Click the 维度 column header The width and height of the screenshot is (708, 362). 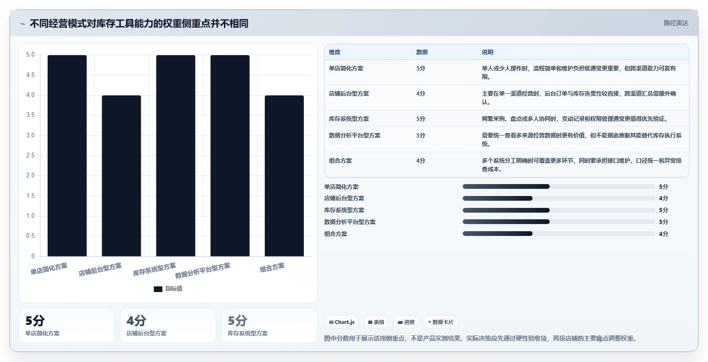tap(335, 52)
